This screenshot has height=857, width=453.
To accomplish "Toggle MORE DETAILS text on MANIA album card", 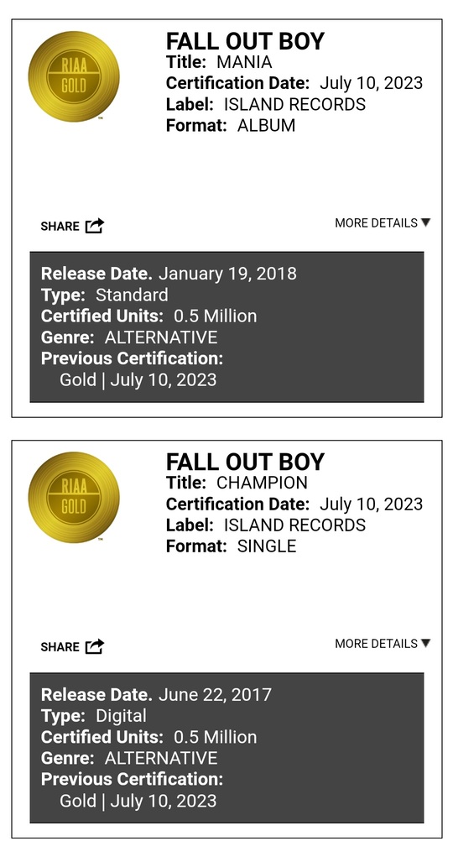I will [x=376, y=223].
